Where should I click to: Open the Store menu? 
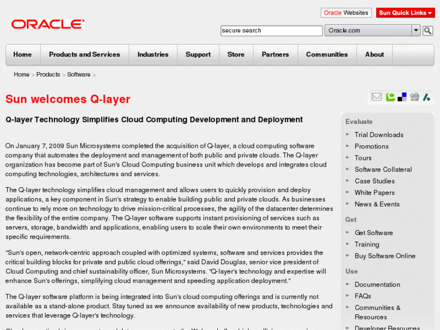236,54
